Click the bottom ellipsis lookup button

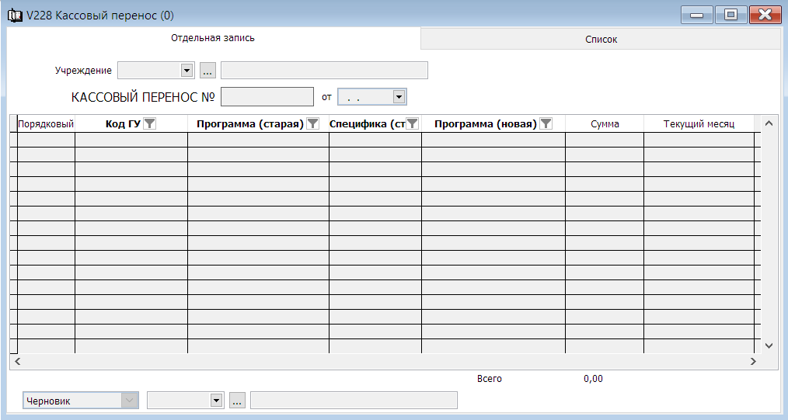[238, 401]
